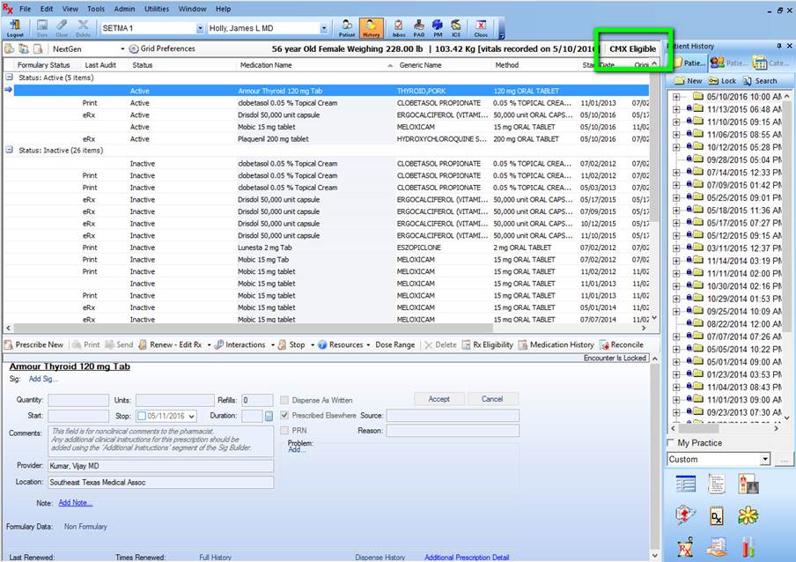Uncheck the Prescribed Elsewhere checkbox
The image size is (796, 562).
(x=284, y=415)
